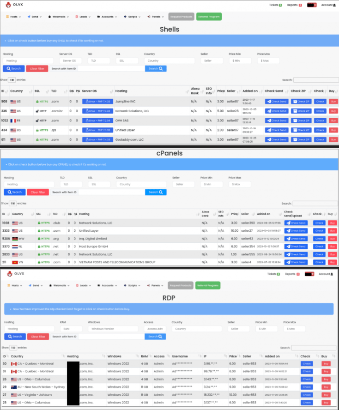The height and width of the screenshot is (410, 339).
Task: Click Check Send for shell ID 908
Action: [276, 101]
